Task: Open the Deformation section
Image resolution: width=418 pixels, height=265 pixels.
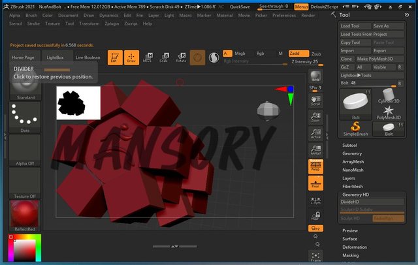Action: (x=355, y=247)
